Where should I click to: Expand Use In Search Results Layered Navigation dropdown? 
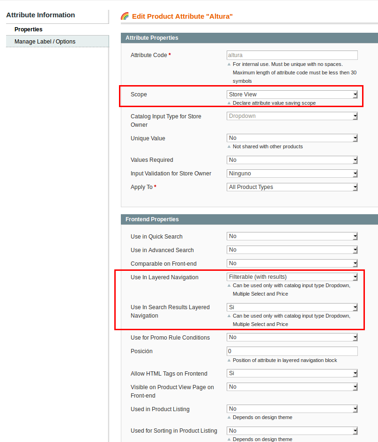[292, 307]
